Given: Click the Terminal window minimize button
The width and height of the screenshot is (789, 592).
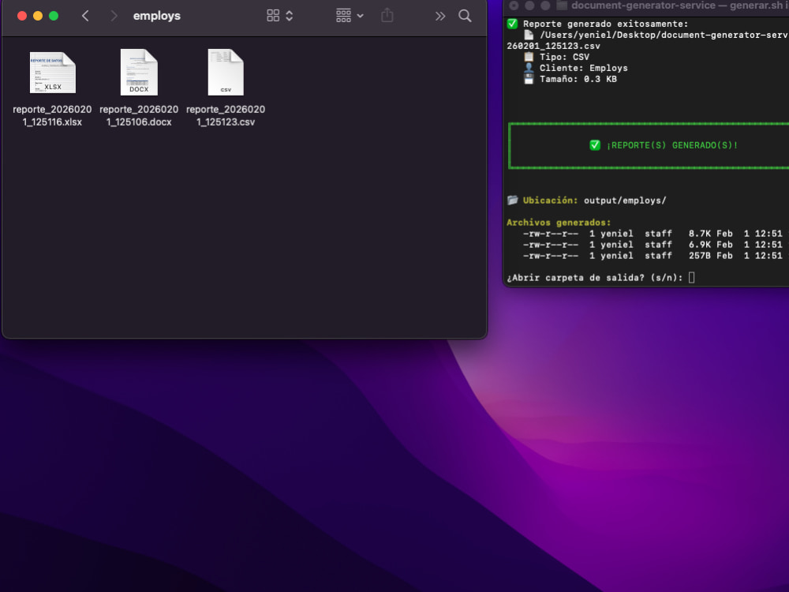Looking at the screenshot, I should pyautogui.click(x=530, y=6).
